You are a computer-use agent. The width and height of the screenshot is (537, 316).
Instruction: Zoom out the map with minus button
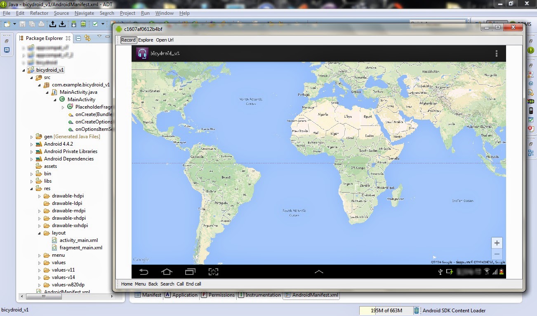tap(497, 254)
